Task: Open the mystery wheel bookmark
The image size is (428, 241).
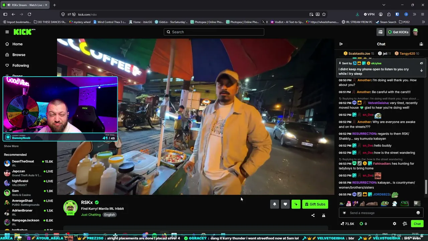Action: (x=80, y=22)
